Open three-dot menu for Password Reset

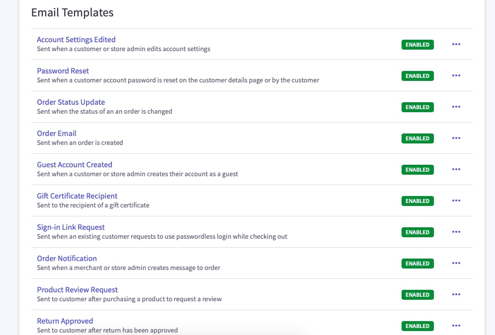[456, 75]
